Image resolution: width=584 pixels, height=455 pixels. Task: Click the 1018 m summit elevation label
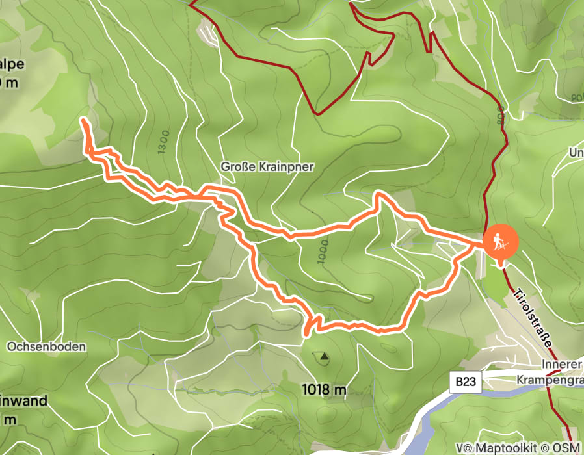324,390
